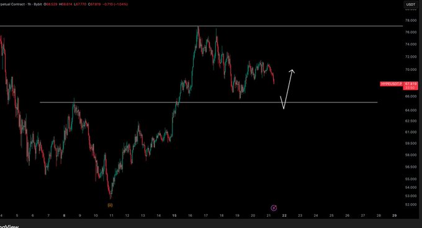422x228 pixels.
Task: Click date 17 on the time axis
Action: tap(206, 216)
